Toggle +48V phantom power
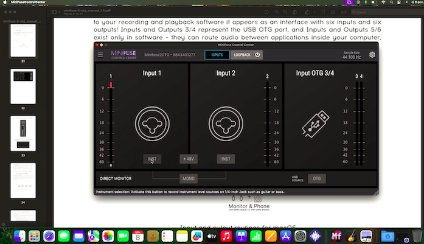 189,159
